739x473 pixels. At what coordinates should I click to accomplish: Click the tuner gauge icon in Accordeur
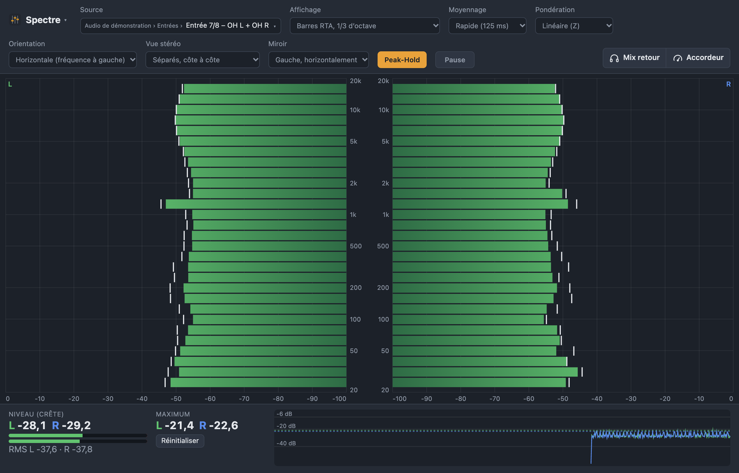[678, 58]
